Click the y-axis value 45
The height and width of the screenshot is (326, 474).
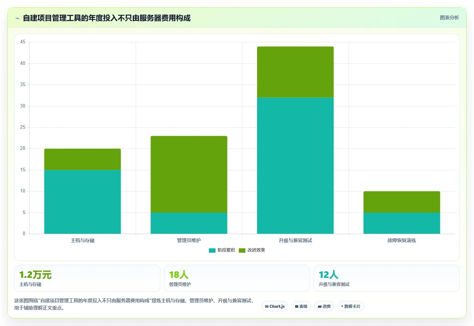23,42
